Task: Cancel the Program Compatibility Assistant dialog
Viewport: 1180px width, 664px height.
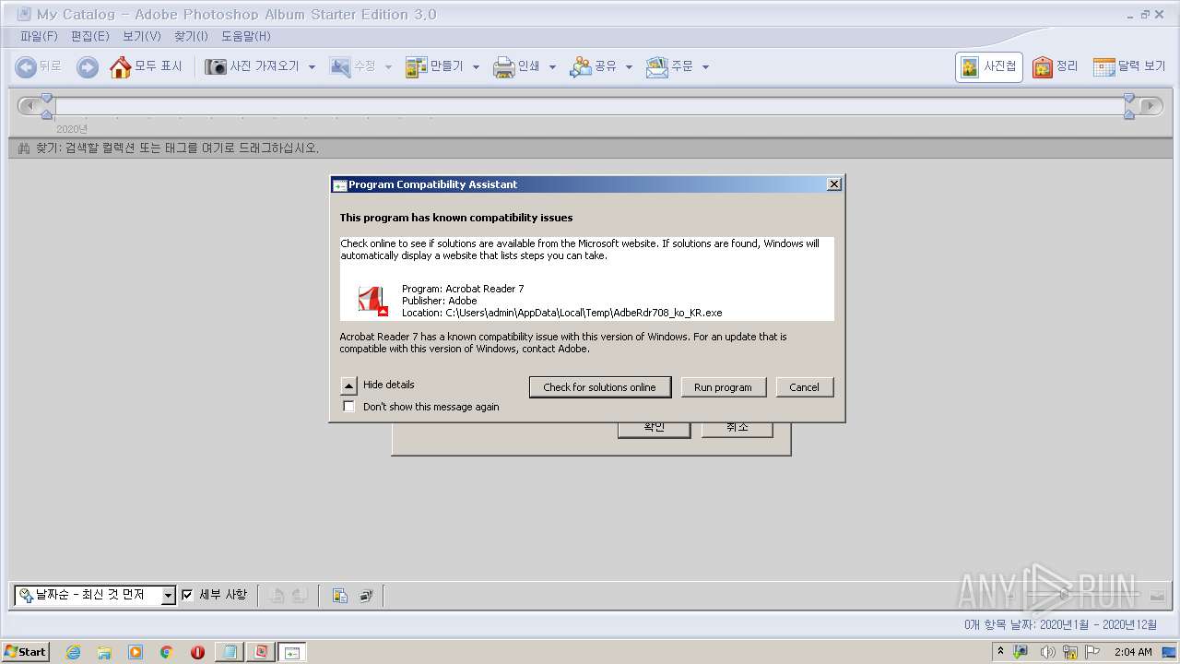Action: (804, 387)
